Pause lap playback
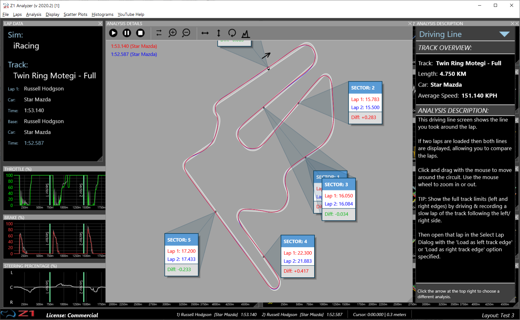Viewport: 520px width, 320px height. 127,33
